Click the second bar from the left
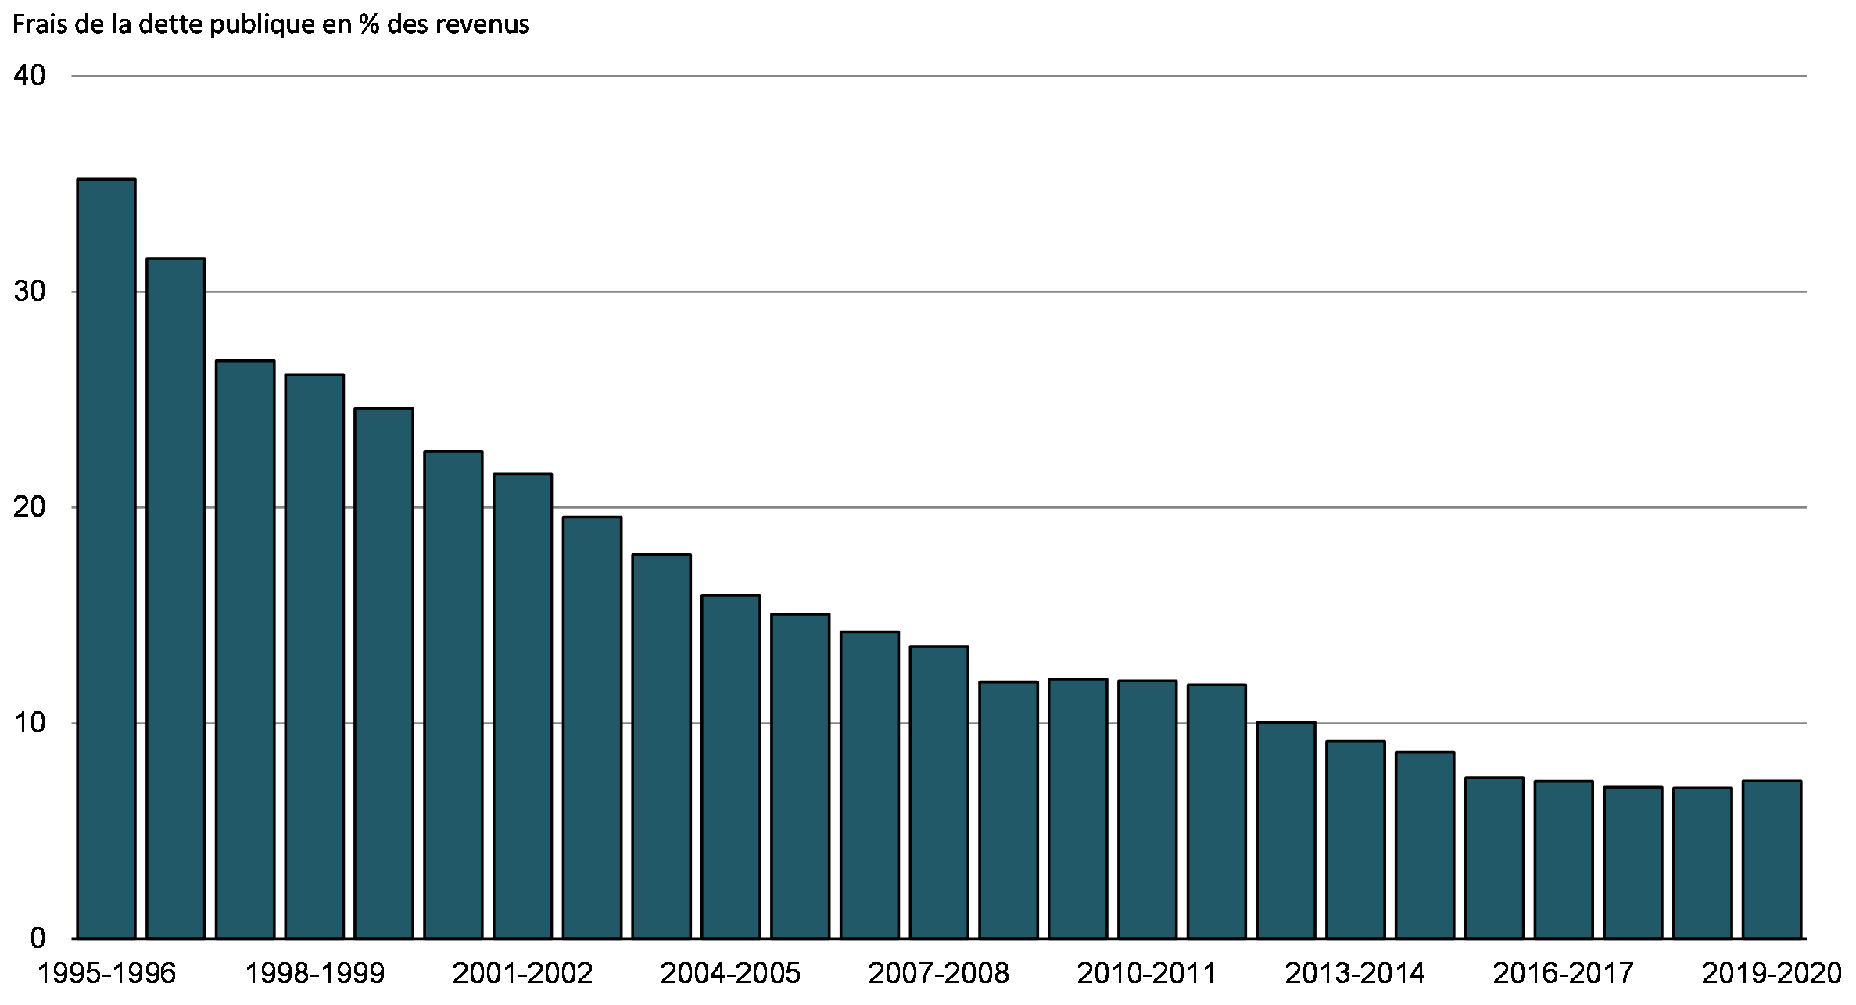Screen dimensions: 1856x1005 [x=175, y=598]
